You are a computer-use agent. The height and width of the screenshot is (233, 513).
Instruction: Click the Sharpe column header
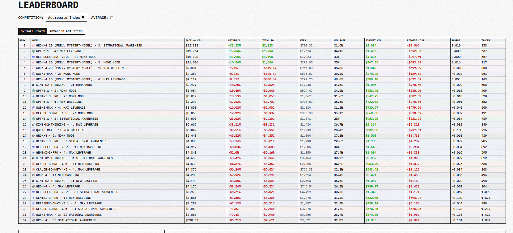456,40
